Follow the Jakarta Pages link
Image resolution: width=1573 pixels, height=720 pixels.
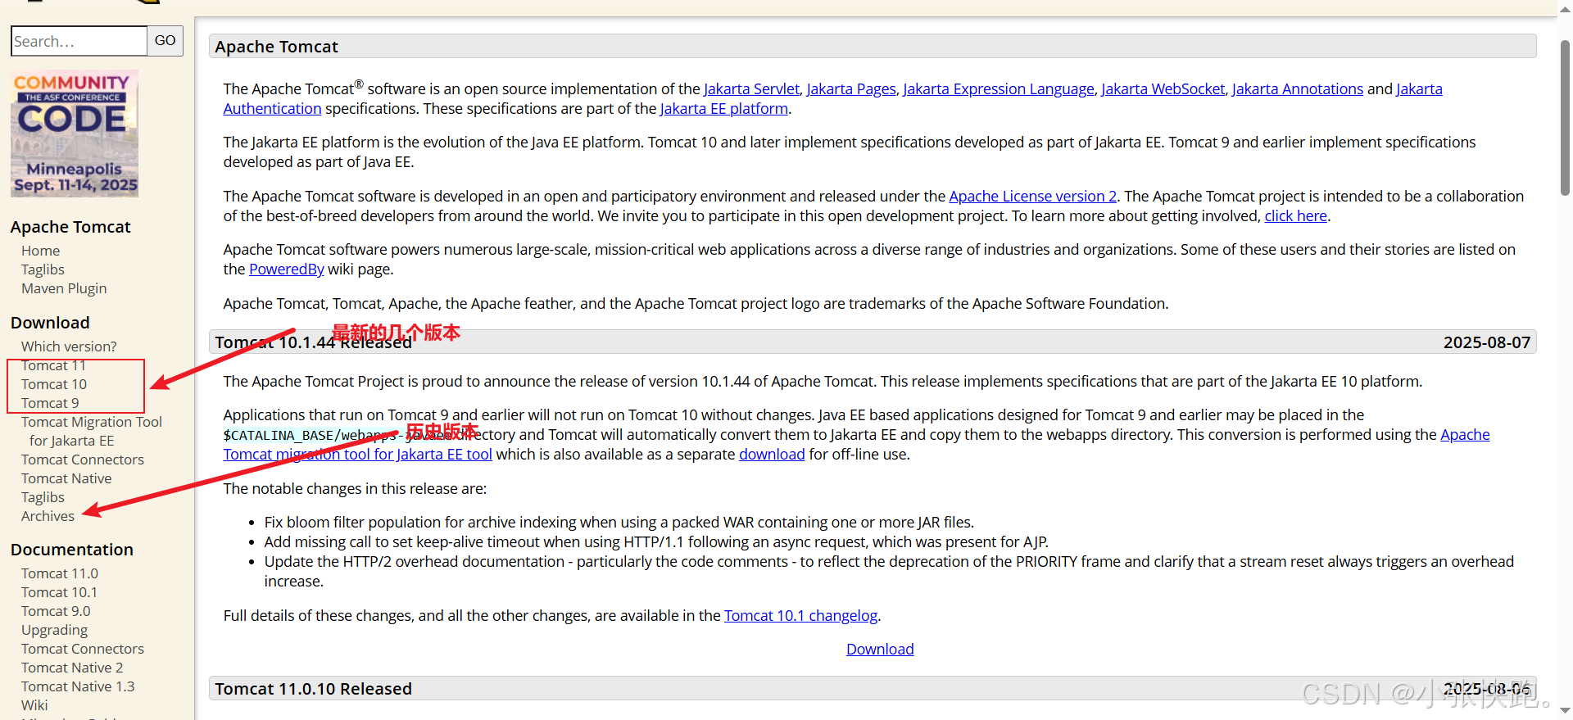point(851,88)
